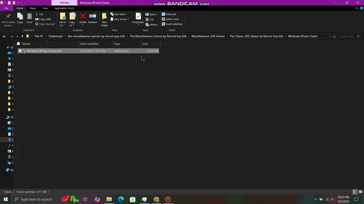Switch to the Home ribbon tab
Viewport: 364px width, 204px height.
(x=20, y=8)
